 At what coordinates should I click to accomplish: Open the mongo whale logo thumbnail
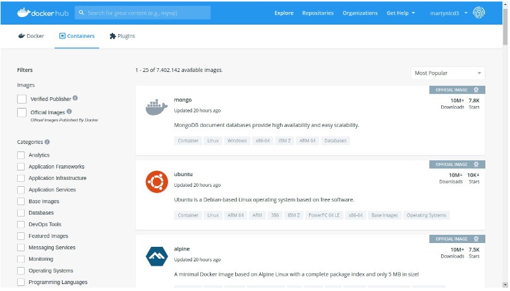click(157, 107)
